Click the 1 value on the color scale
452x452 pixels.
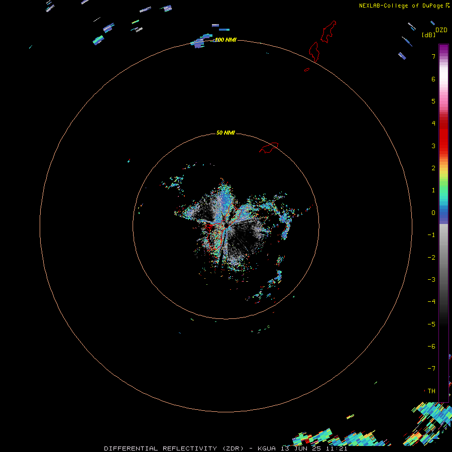click(433, 190)
